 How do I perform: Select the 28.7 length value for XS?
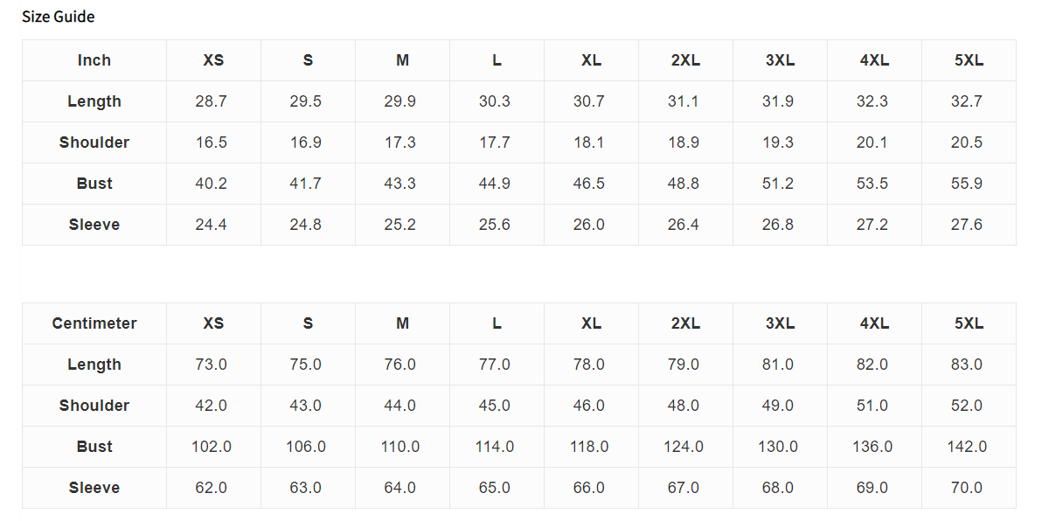212,101
